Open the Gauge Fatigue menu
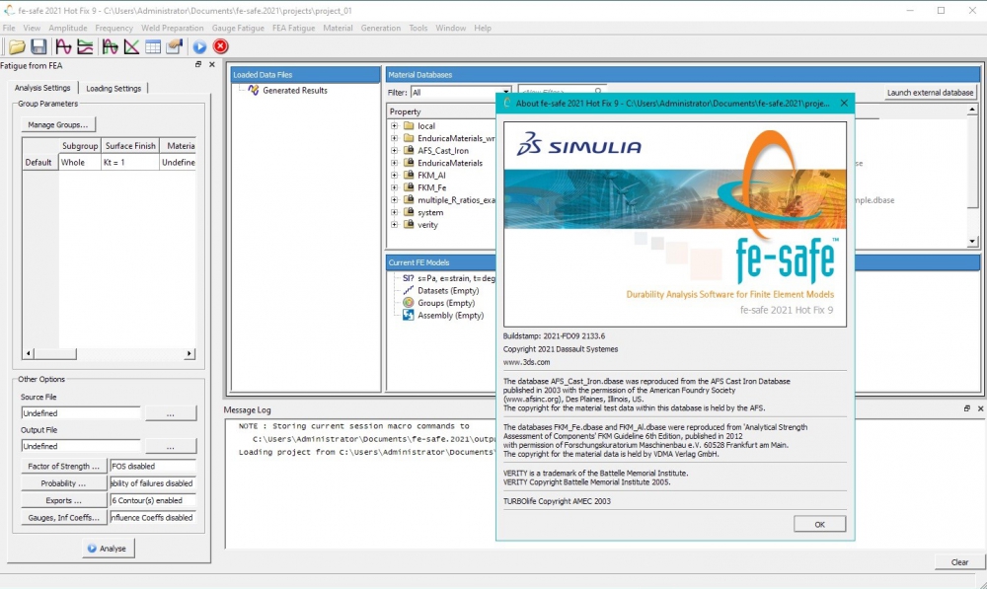Viewport: 987px width, 589px height. click(238, 29)
